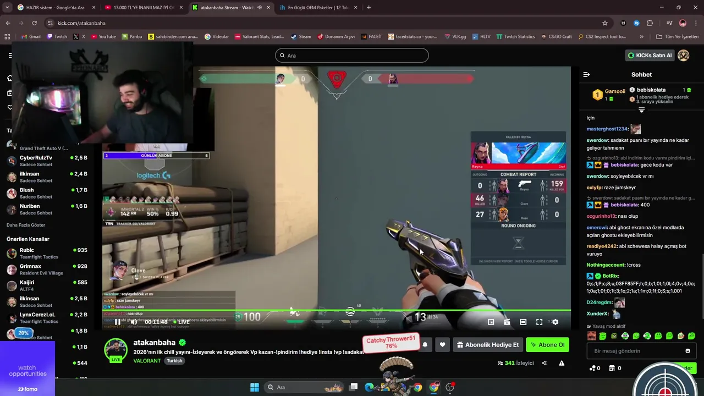Reload the current page

[34, 23]
